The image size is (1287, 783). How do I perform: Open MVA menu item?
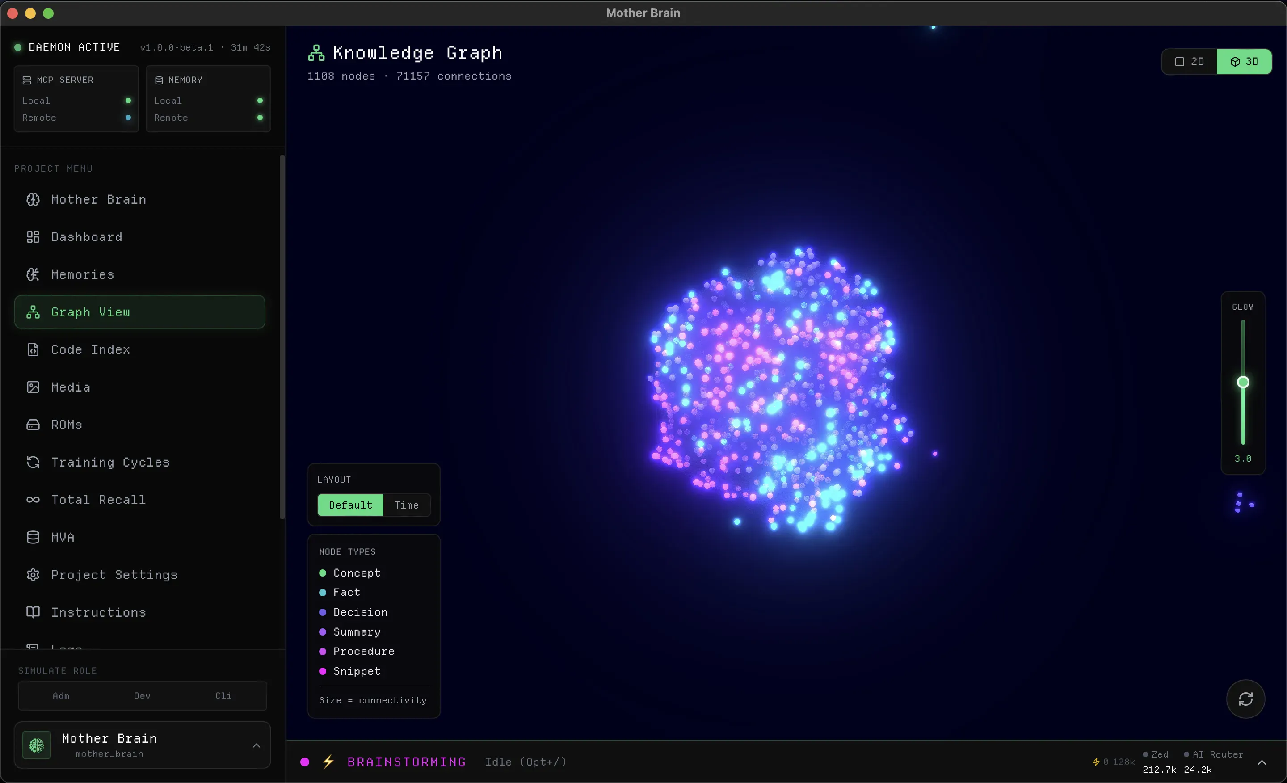(139, 538)
